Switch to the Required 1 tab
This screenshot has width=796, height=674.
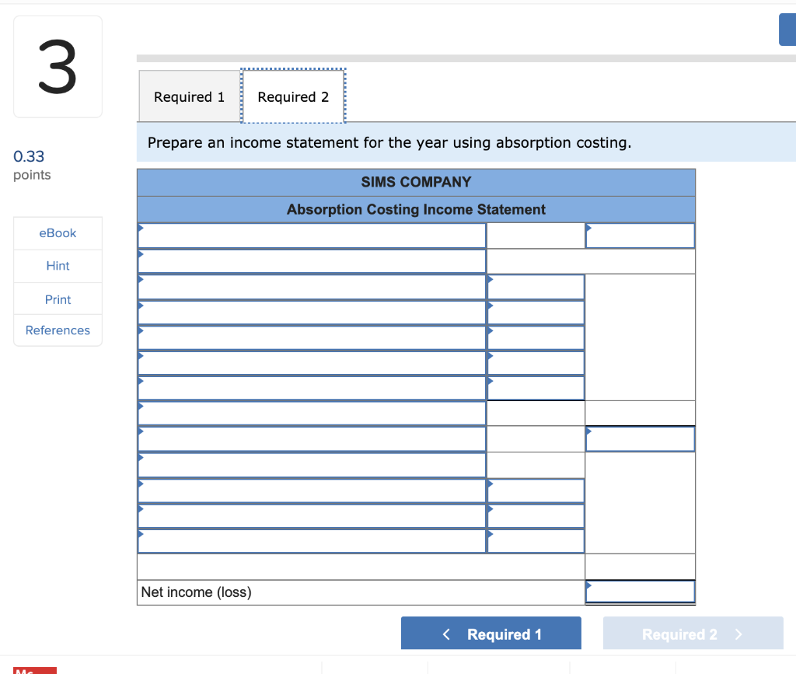click(189, 96)
